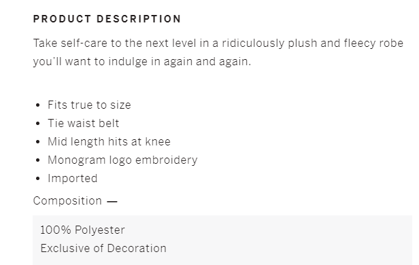The width and height of the screenshot is (419, 265).
Task: Click bullet dot beside 'Fits true to size'
Action: pyautogui.click(x=37, y=105)
